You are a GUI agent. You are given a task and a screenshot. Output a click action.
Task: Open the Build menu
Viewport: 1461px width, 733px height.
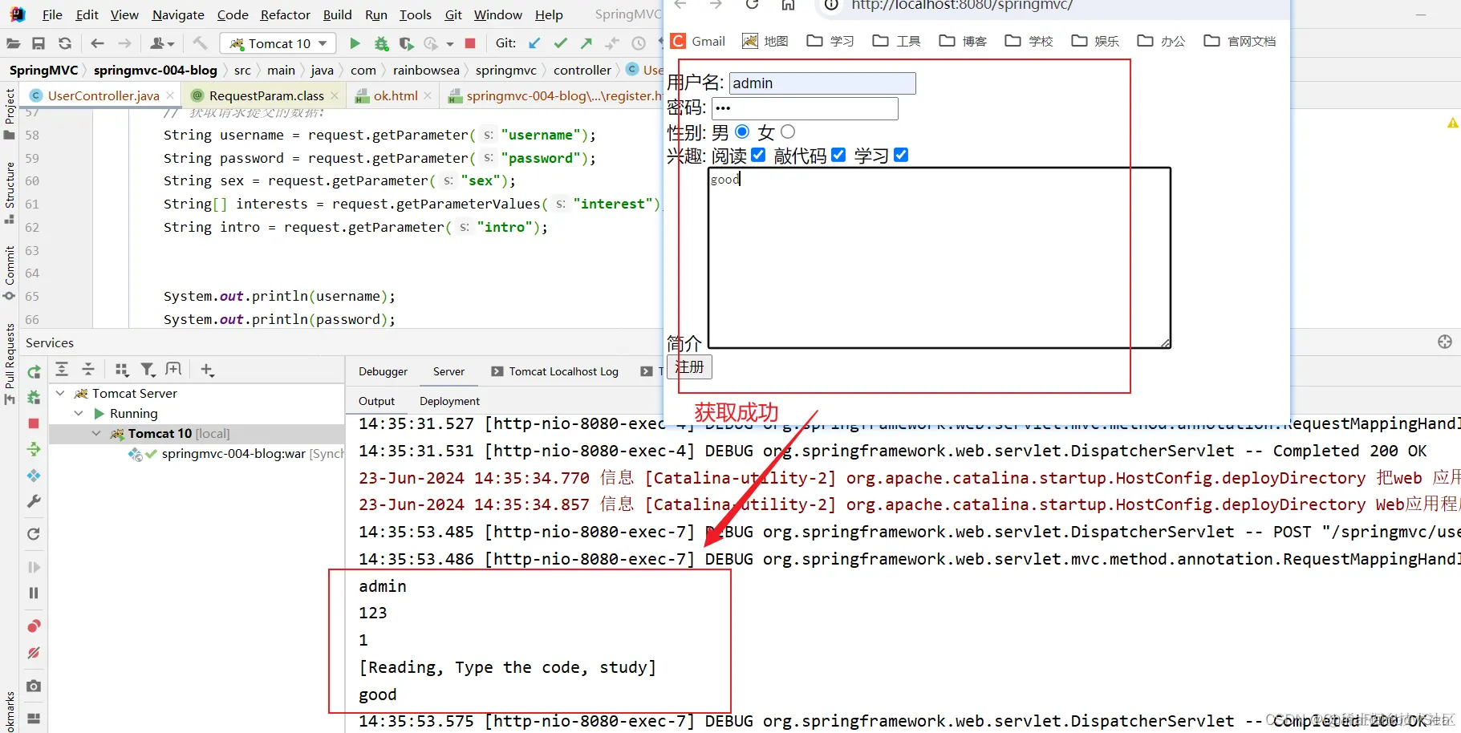click(x=337, y=14)
